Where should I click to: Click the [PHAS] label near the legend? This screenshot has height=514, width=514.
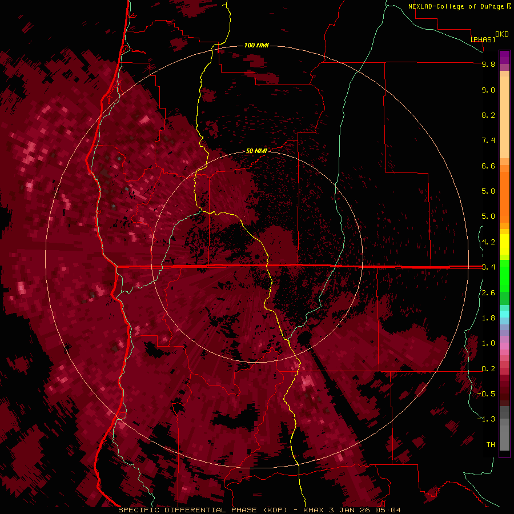[x=483, y=39]
